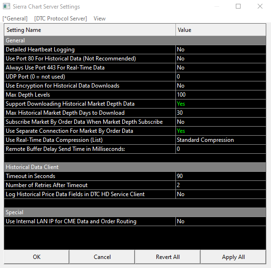Close the Server Settings window

[x=260, y=6]
